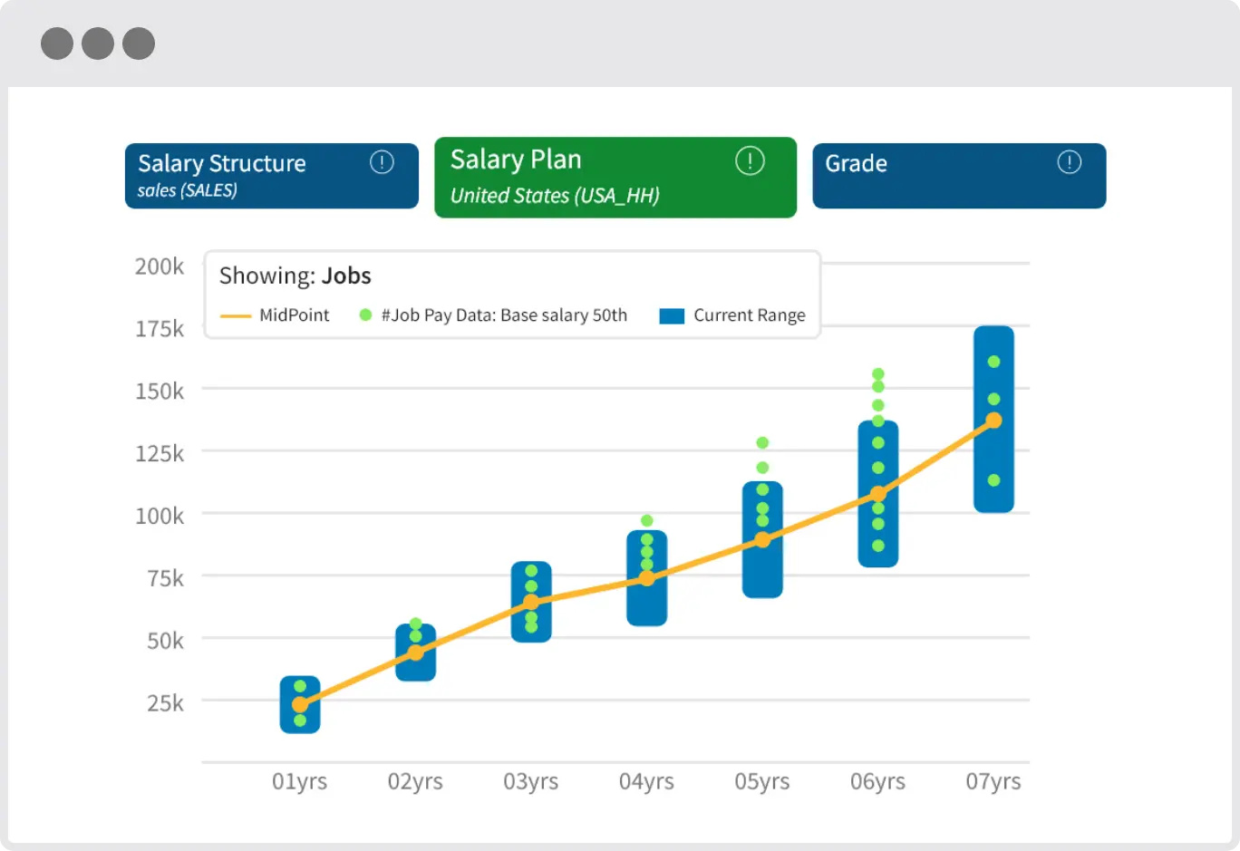Click the info icon on Grade card
The height and width of the screenshot is (851, 1240).
point(1069,163)
